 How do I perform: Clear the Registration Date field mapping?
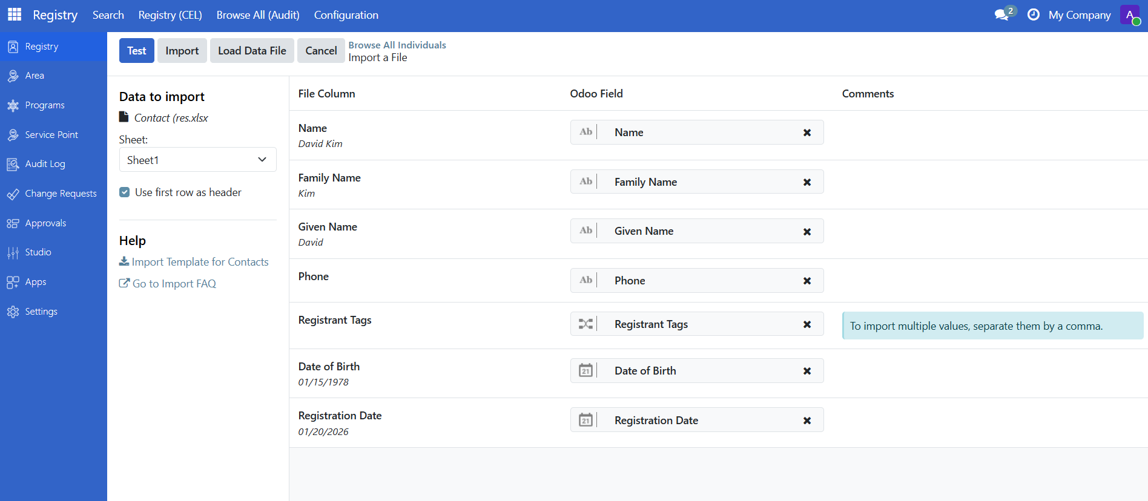[x=807, y=421]
